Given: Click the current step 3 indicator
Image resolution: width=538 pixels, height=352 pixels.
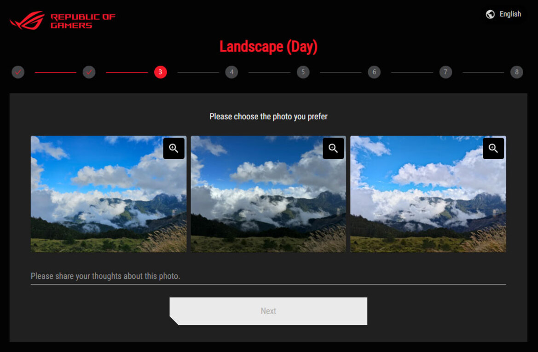Looking at the screenshot, I should pyautogui.click(x=160, y=72).
